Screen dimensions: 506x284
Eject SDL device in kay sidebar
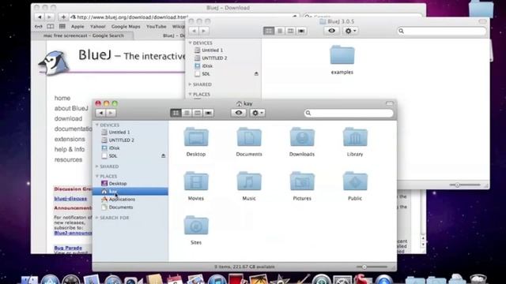(x=164, y=156)
